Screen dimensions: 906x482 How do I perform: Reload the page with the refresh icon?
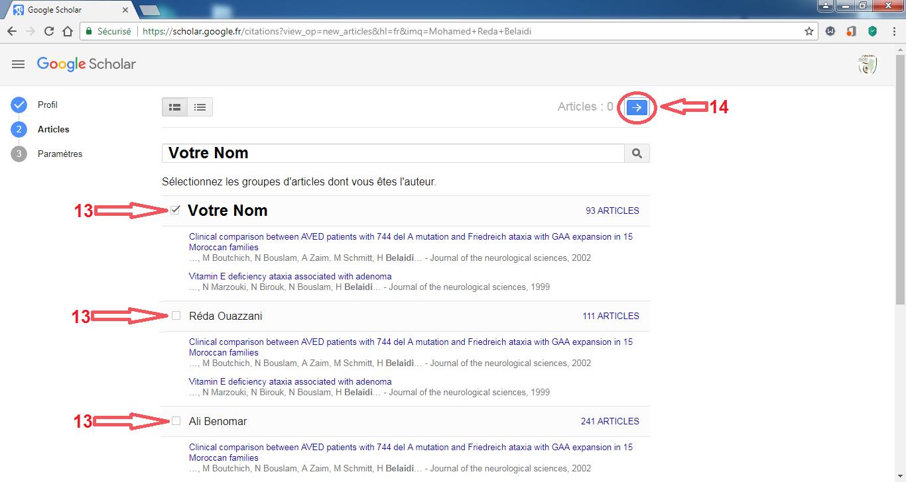[48, 31]
